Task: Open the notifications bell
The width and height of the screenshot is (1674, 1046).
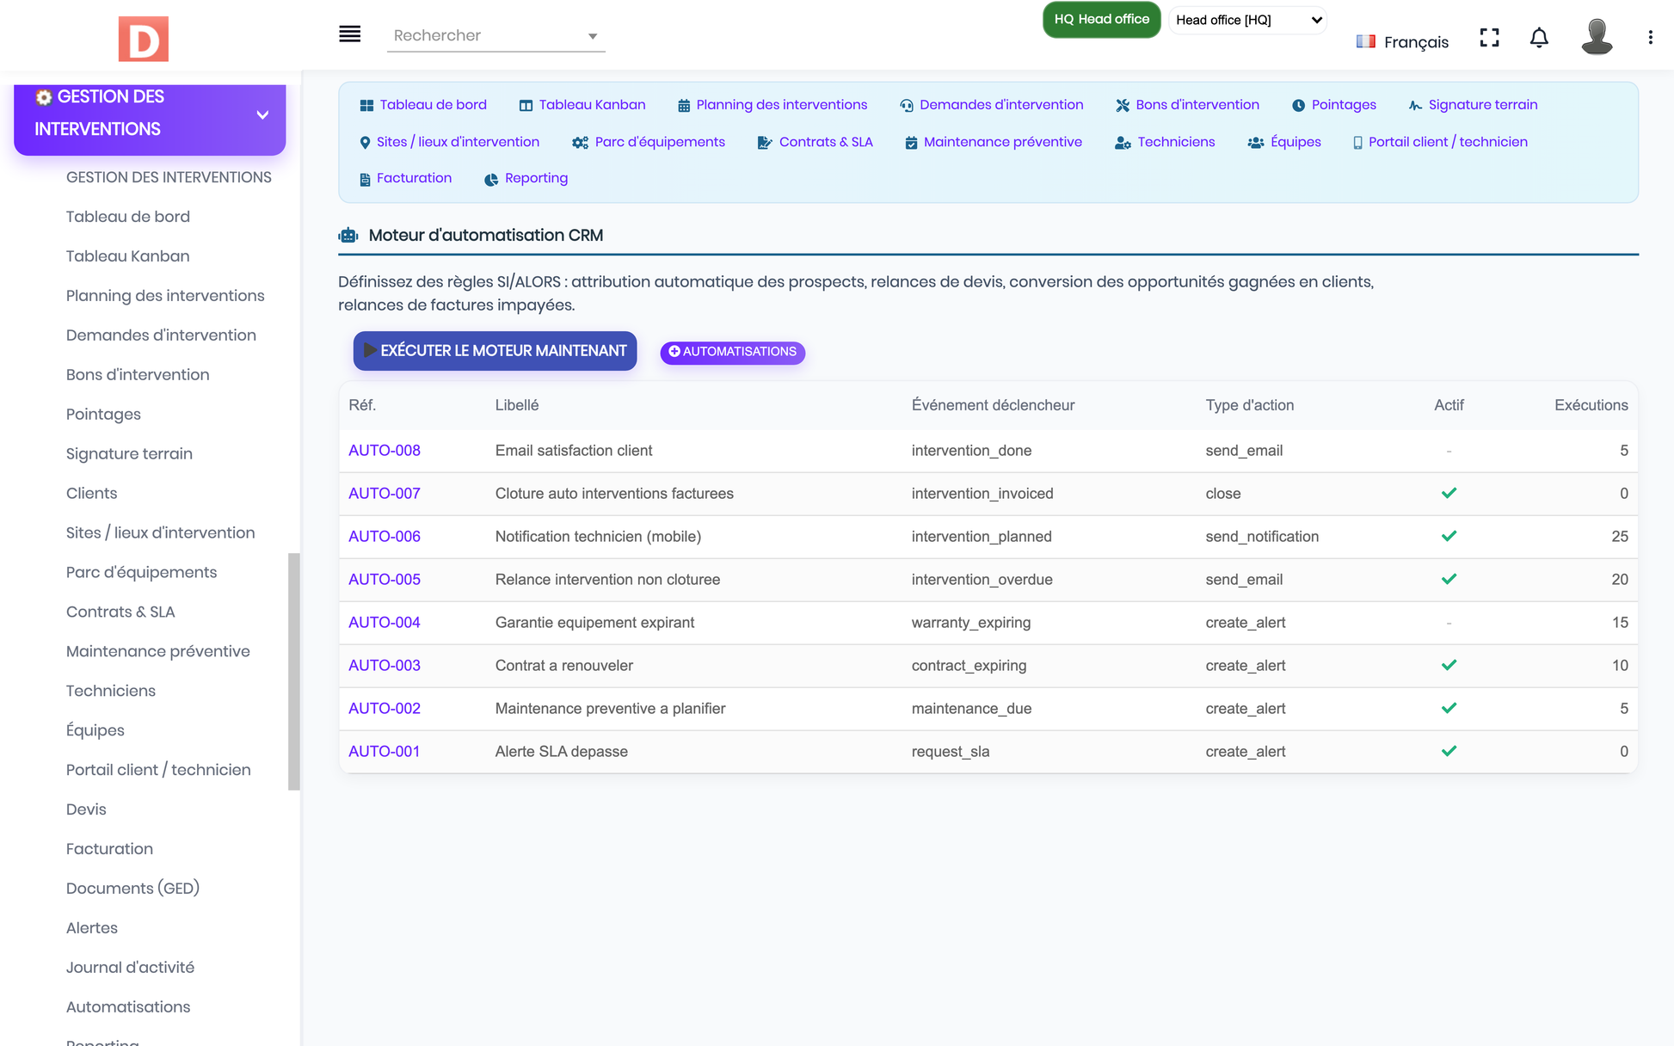Action: [1539, 38]
